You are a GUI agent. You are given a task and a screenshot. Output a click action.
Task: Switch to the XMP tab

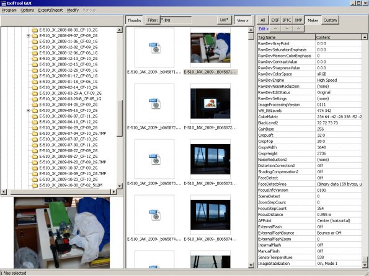pos(298,20)
